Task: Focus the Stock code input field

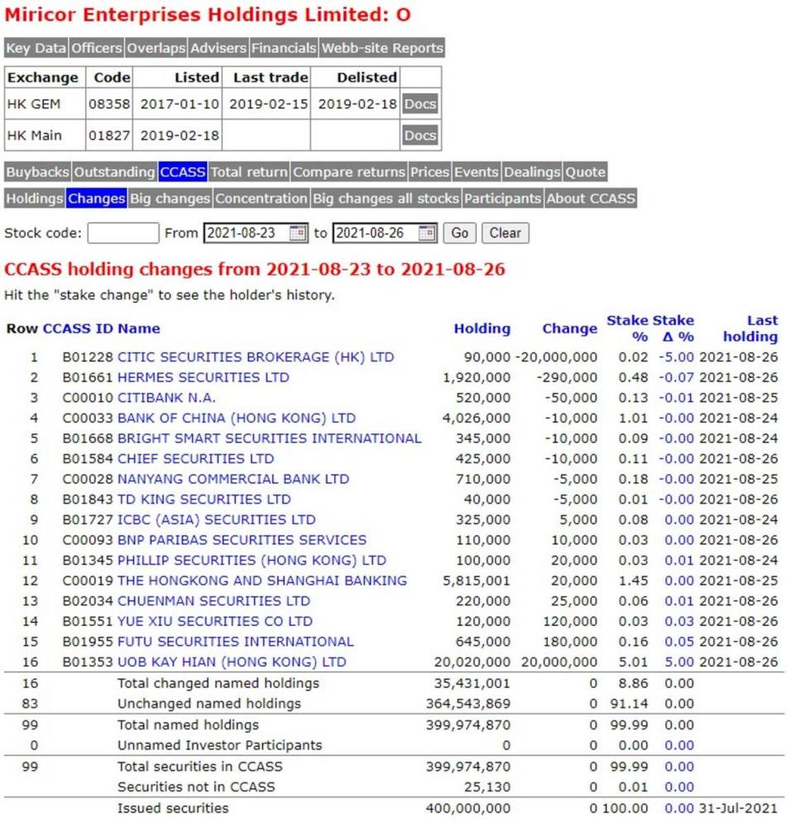Action: pos(123,233)
